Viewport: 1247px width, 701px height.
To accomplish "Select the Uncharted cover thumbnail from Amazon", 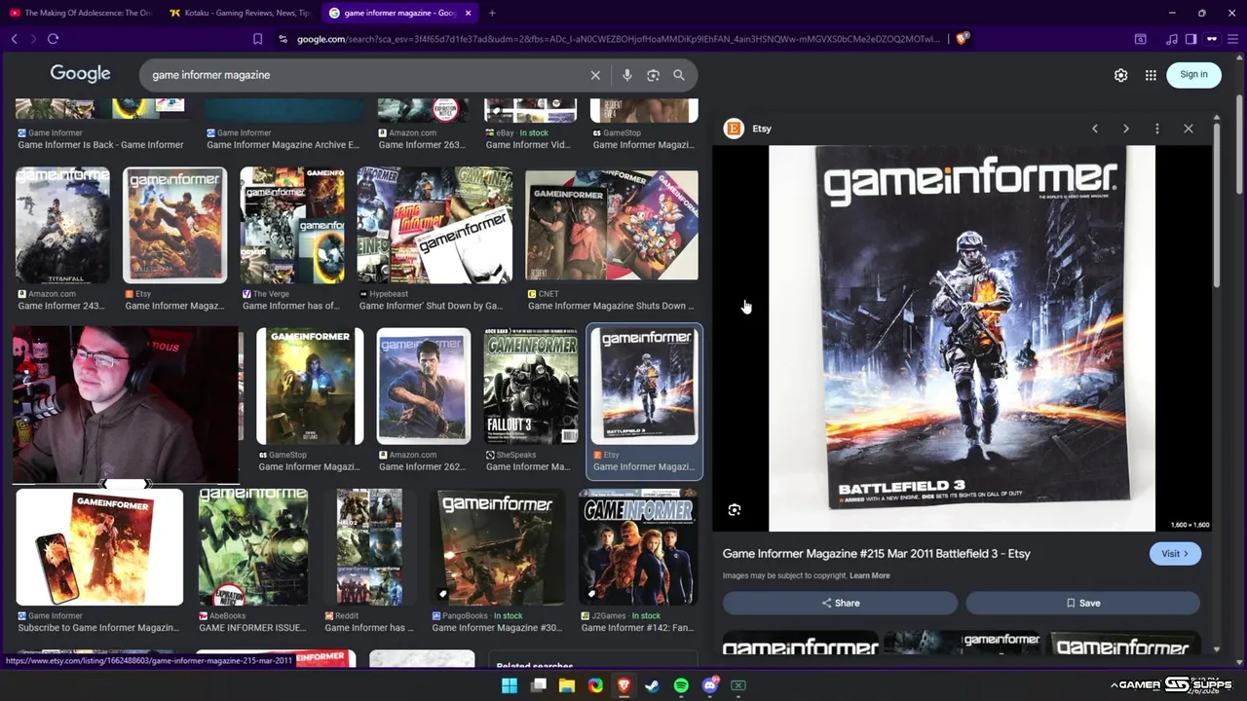I will [424, 386].
